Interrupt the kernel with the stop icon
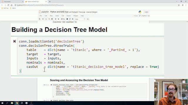The width and height of the screenshot is (188, 105). [67, 19]
